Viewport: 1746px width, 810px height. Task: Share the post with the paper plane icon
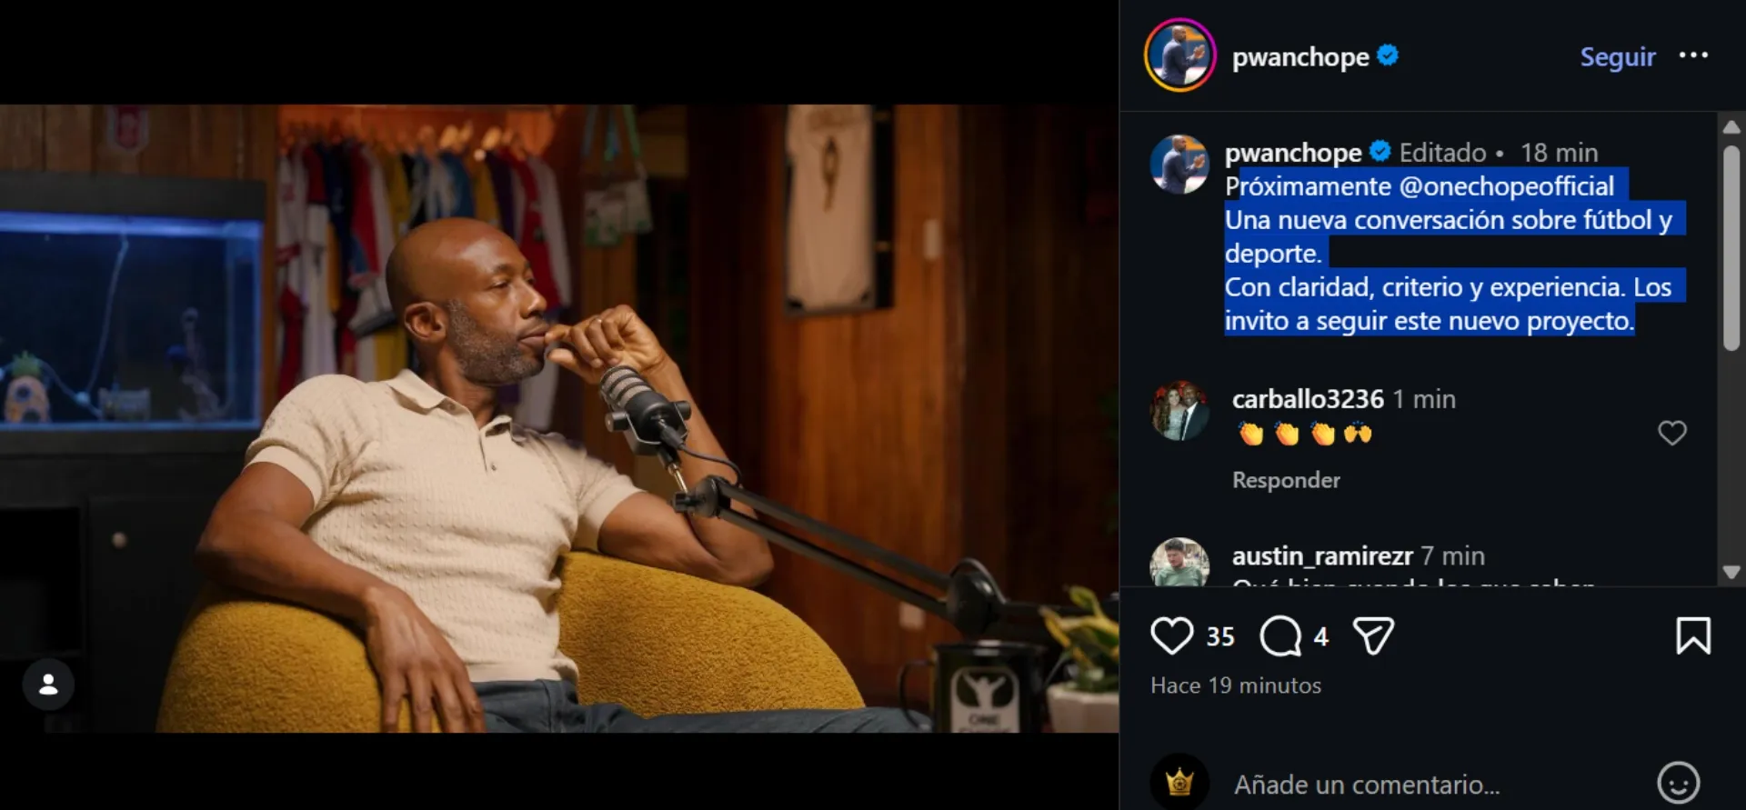pyautogui.click(x=1373, y=635)
